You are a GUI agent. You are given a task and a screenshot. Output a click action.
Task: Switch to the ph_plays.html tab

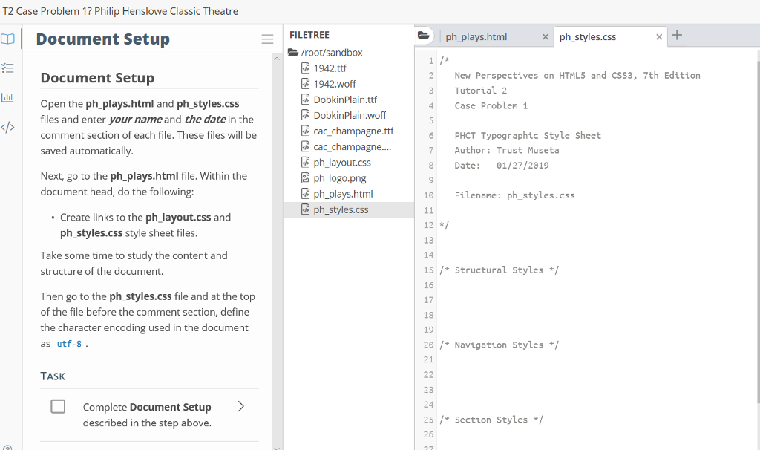pos(476,37)
